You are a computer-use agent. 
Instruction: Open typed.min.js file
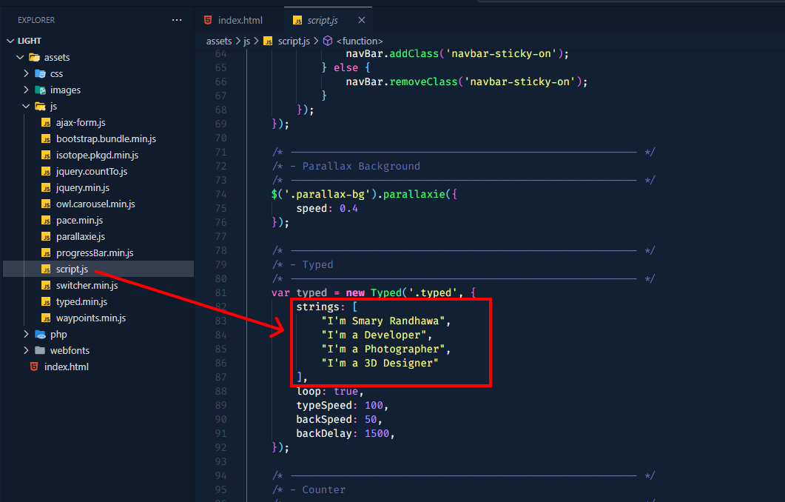point(81,301)
